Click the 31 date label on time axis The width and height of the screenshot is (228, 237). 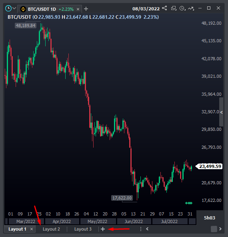pyautogui.click(x=190, y=214)
